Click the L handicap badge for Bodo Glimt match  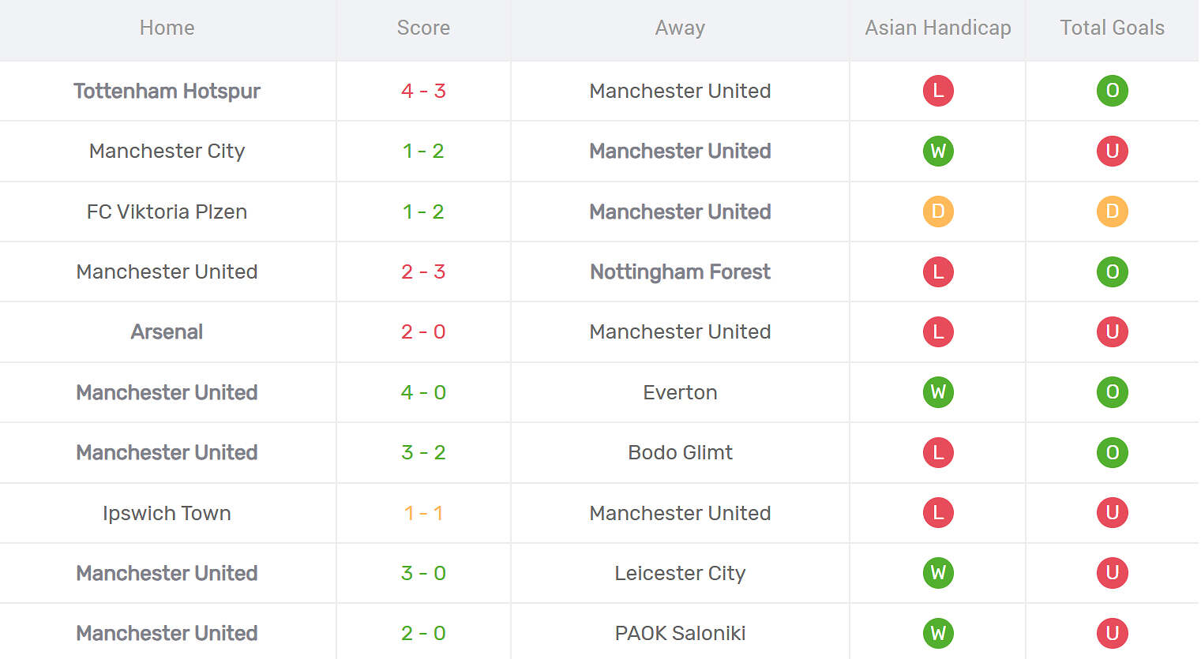click(x=938, y=452)
